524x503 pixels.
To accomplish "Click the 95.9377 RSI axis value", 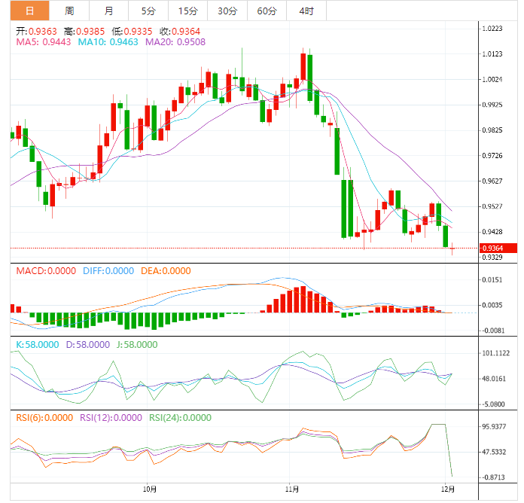I will (x=494, y=427).
